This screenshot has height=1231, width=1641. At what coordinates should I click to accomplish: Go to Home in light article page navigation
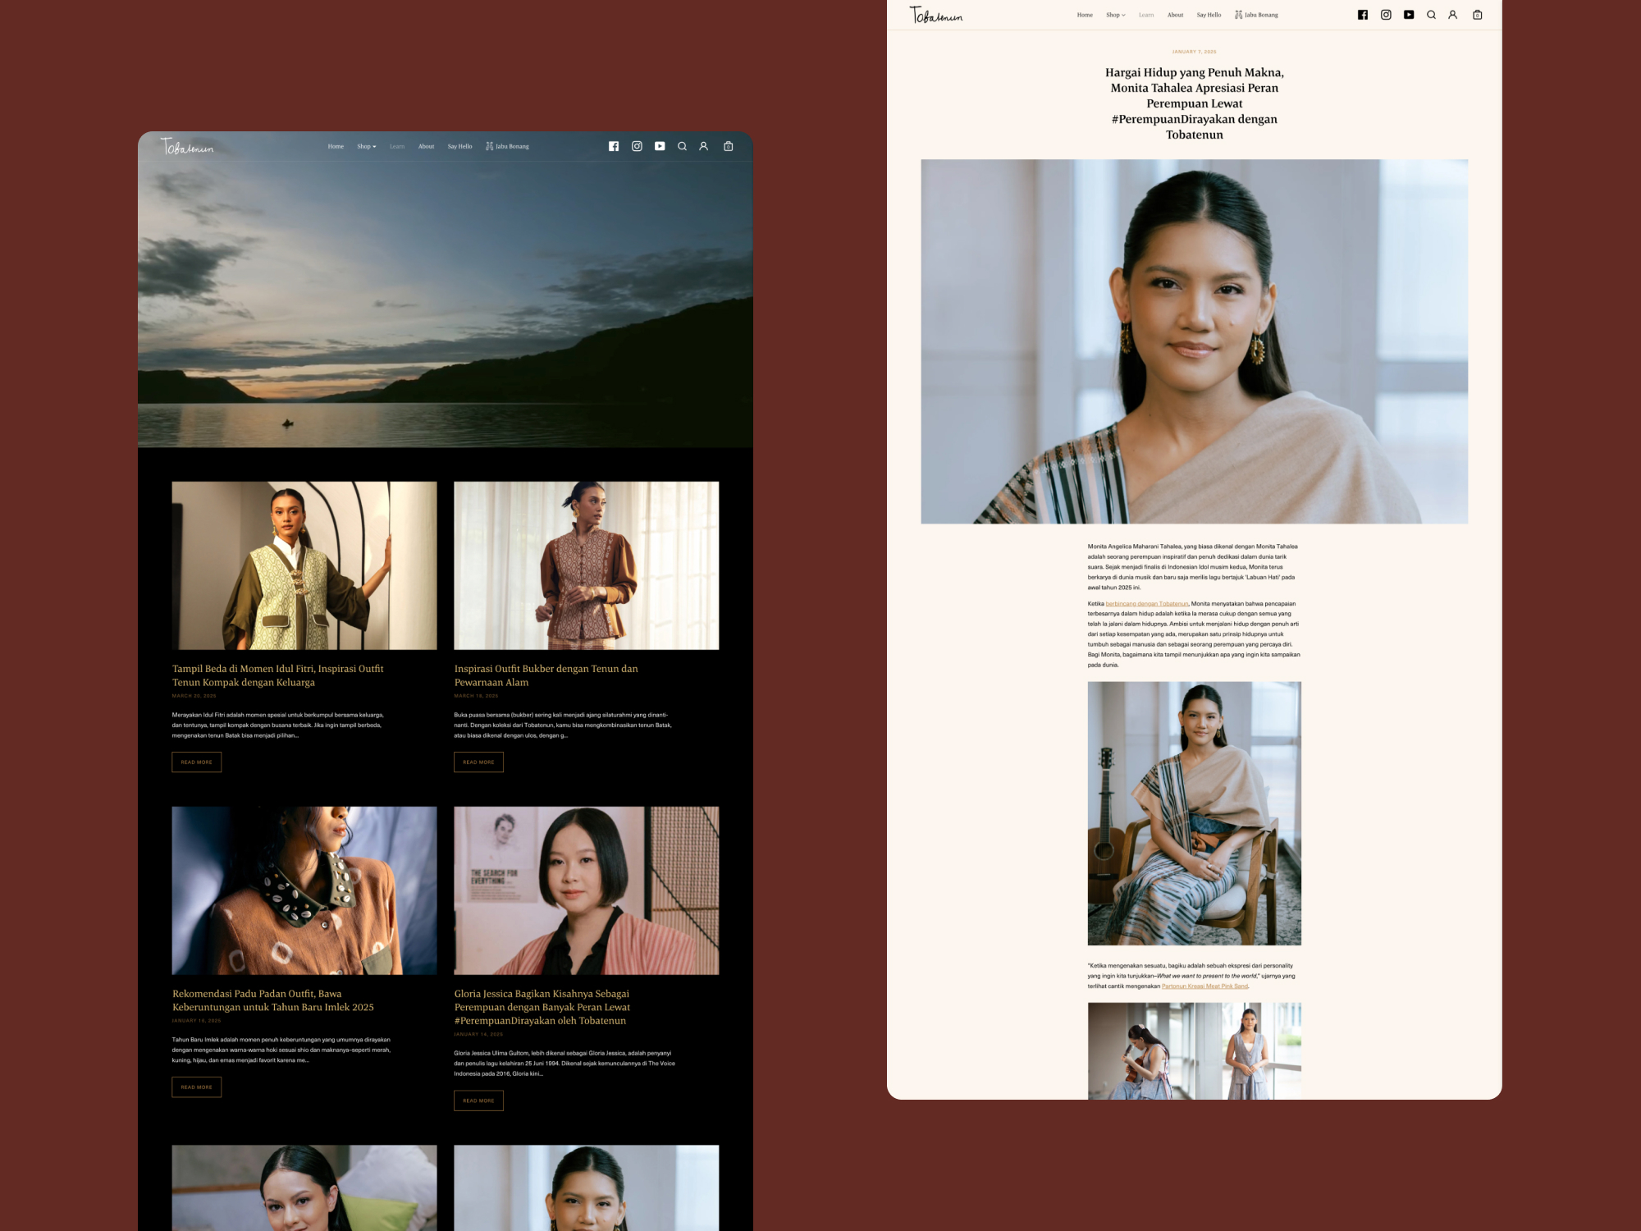pos(1085,15)
